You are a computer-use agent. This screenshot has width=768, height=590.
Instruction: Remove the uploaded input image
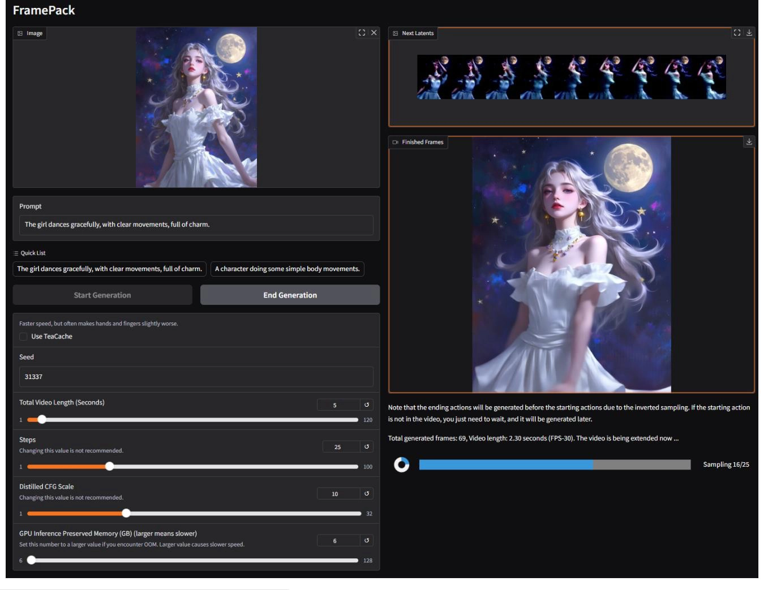[374, 33]
